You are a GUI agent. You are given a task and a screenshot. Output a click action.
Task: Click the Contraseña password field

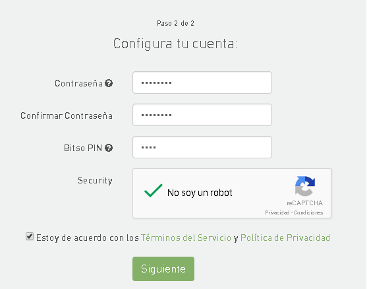202,82
